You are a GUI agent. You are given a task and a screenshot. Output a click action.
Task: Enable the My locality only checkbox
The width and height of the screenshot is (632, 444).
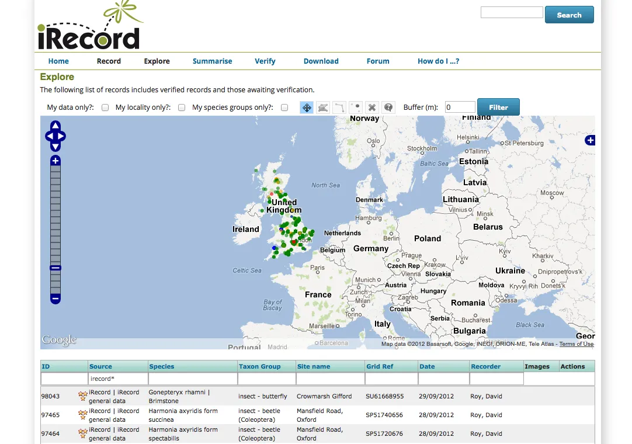(182, 107)
